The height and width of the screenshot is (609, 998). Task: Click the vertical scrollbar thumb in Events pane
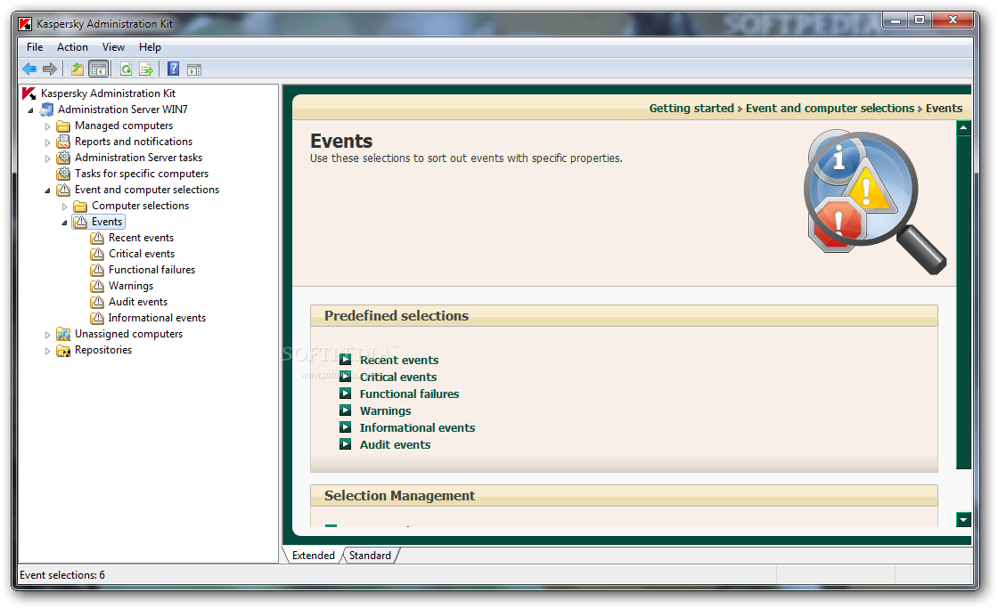[x=963, y=302]
